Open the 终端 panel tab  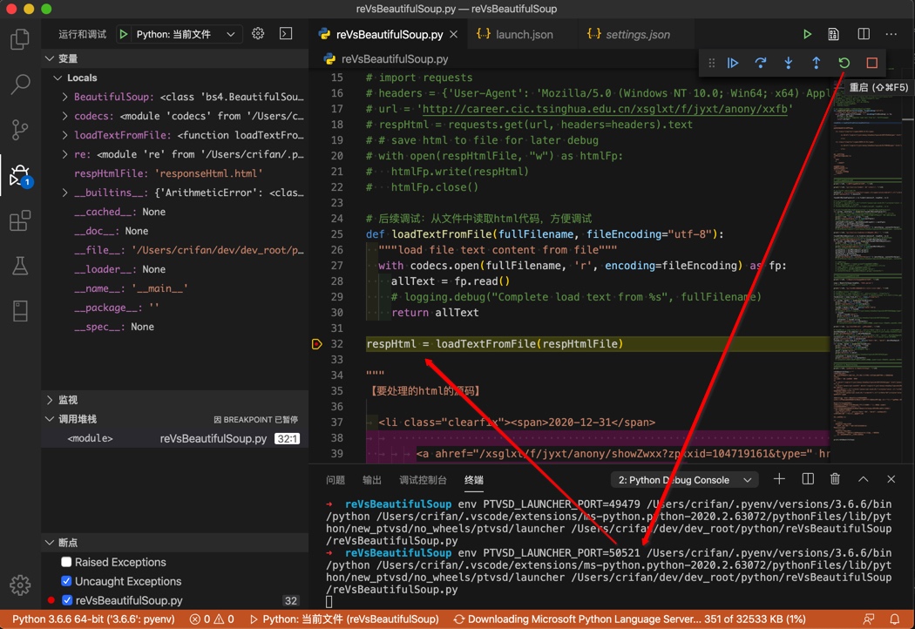[x=474, y=480]
